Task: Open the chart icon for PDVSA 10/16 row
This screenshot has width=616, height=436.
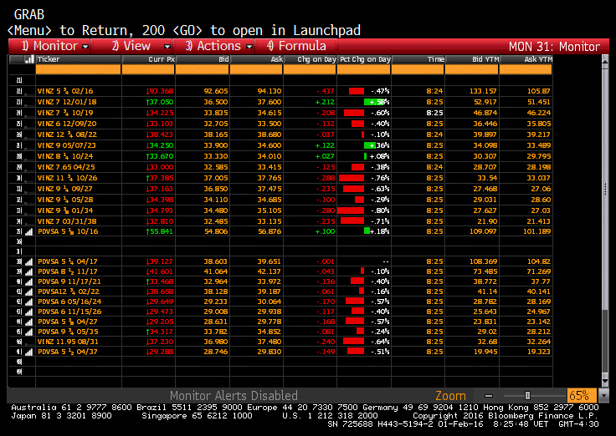Action: (29, 231)
